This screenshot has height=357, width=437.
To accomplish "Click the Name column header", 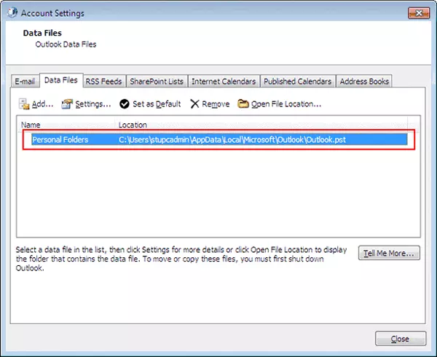I will pyautogui.click(x=31, y=125).
